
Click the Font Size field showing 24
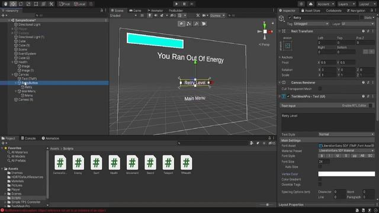[x=324, y=162]
